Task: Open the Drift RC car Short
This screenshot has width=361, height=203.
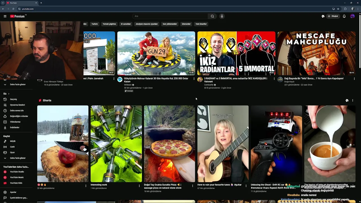Action: pos(276,144)
